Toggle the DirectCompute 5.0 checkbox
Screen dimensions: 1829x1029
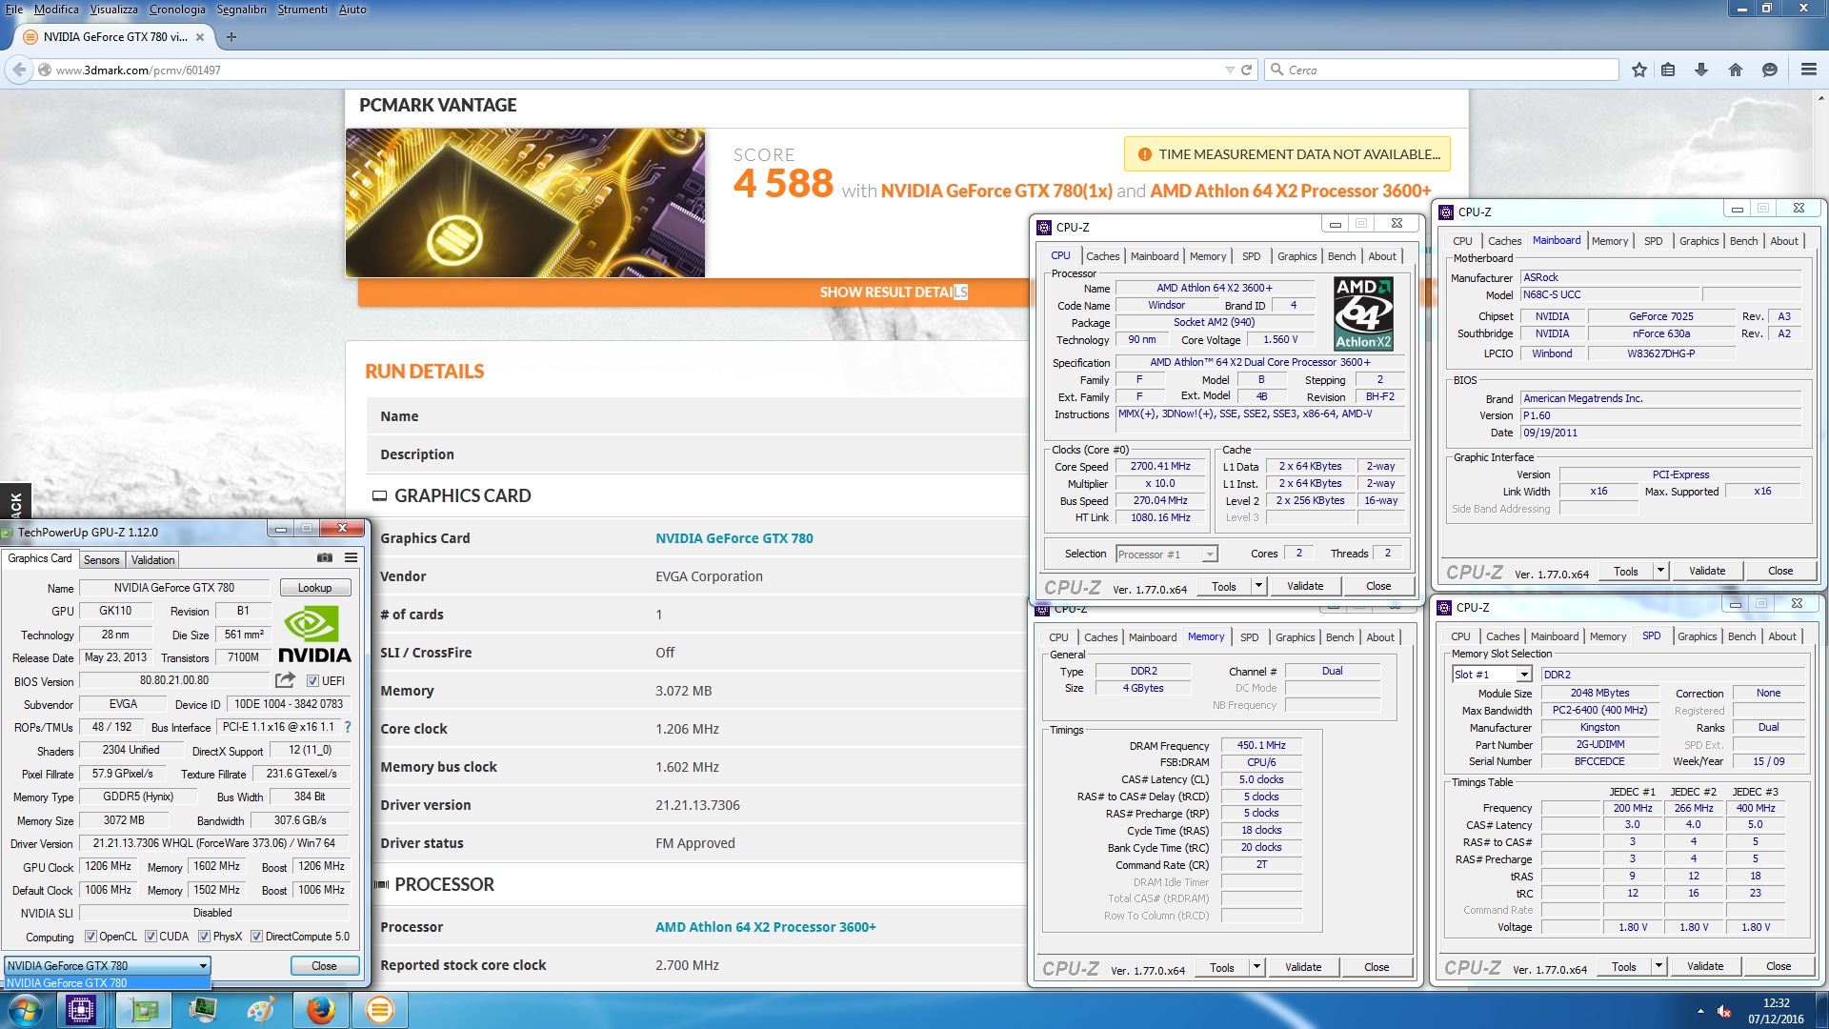(x=256, y=937)
